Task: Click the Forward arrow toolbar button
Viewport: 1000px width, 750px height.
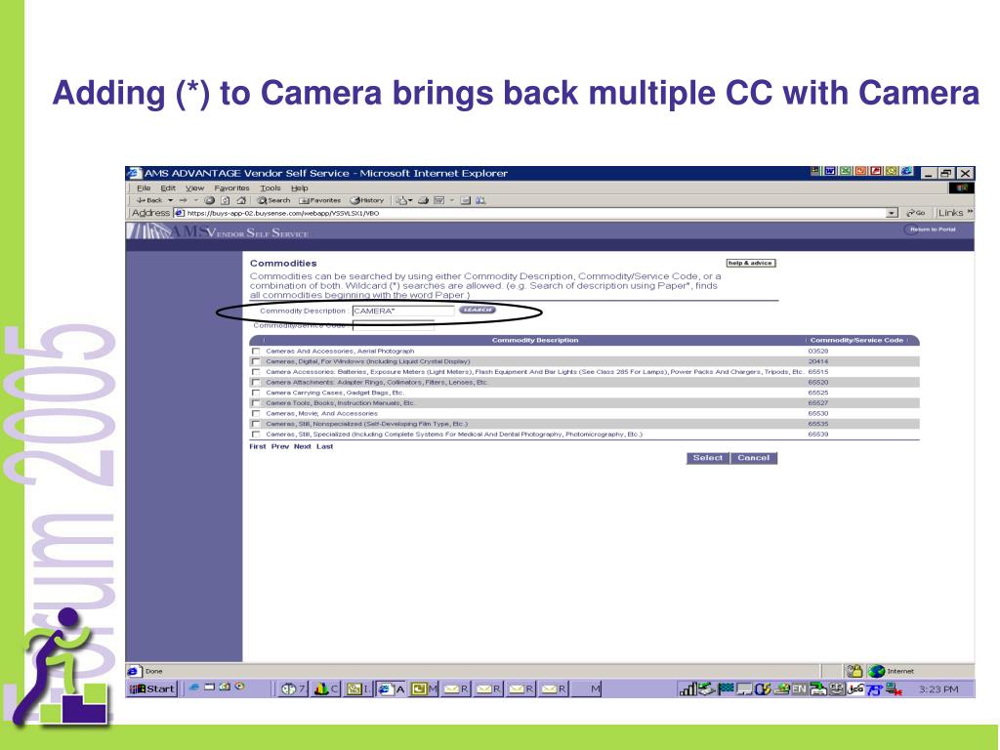Action: (x=183, y=200)
